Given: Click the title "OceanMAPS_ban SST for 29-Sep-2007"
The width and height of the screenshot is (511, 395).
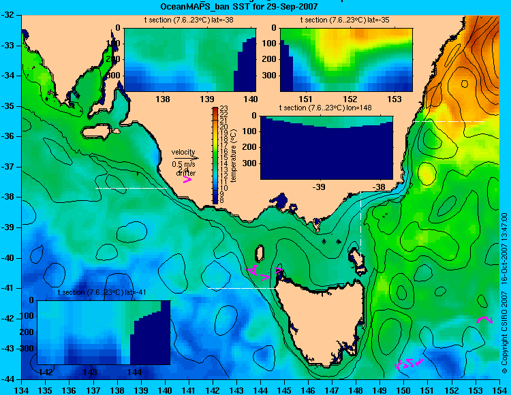Looking at the screenshot, I should pyautogui.click(x=239, y=7).
